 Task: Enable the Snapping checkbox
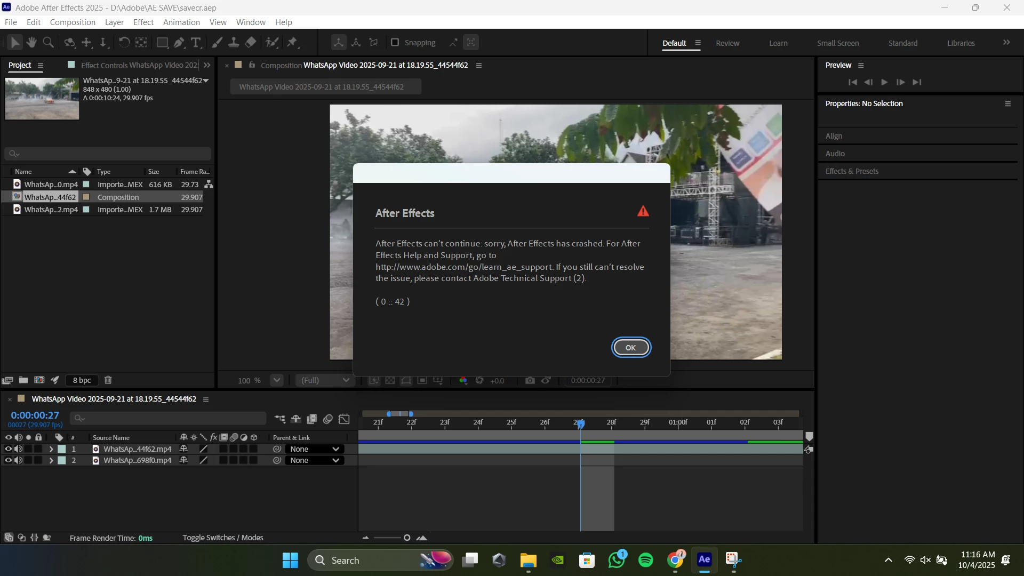[x=395, y=43]
